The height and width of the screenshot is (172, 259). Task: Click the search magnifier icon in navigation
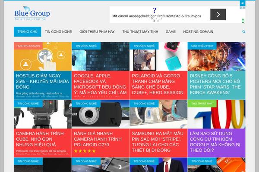tap(243, 32)
